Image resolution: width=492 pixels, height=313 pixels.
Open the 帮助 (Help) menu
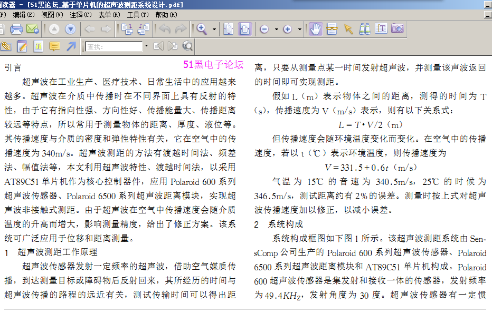pos(166,15)
